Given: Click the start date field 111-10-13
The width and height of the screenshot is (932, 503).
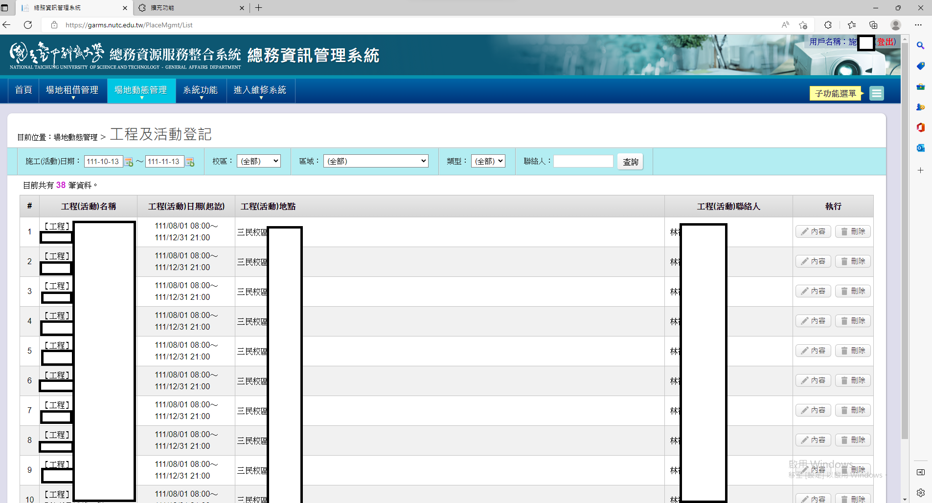Looking at the screenshot, I should click(x=103, y=162).
